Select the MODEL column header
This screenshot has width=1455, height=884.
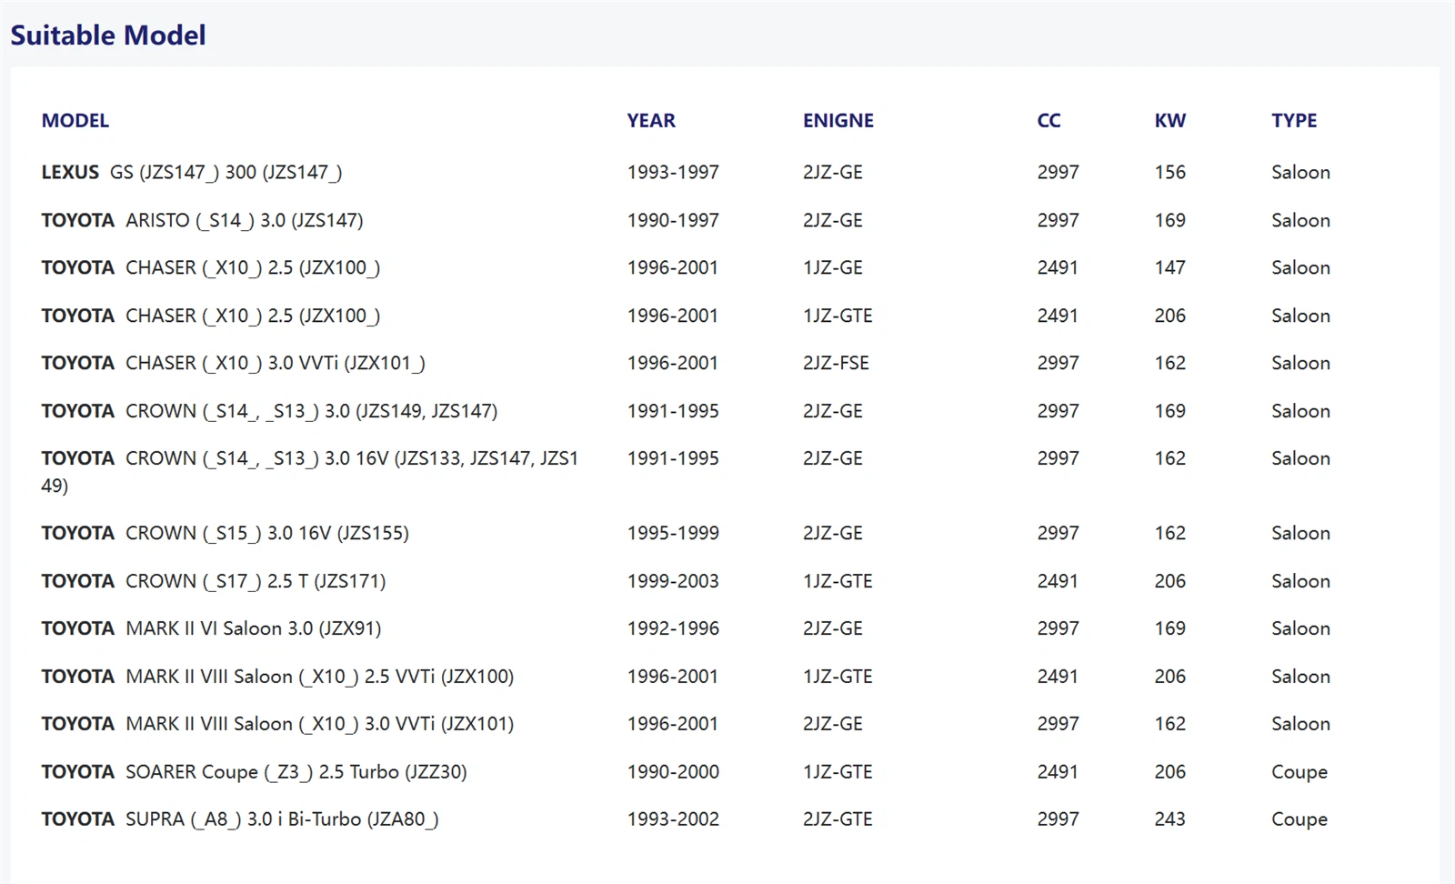75,120
